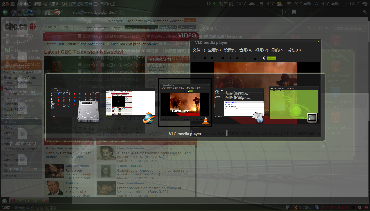Image resolution: width=370 pixels, height=211 pixels.
Task: Open VLC 文件(F) menu
Action: point(199,50)
